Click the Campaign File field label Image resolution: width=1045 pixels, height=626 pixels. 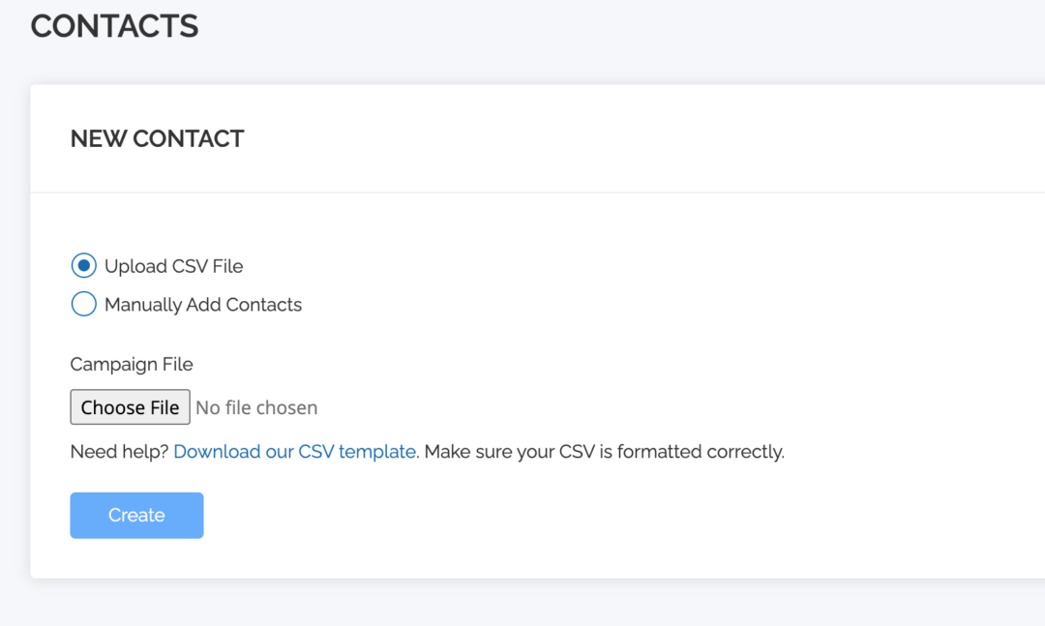(132, 364)
